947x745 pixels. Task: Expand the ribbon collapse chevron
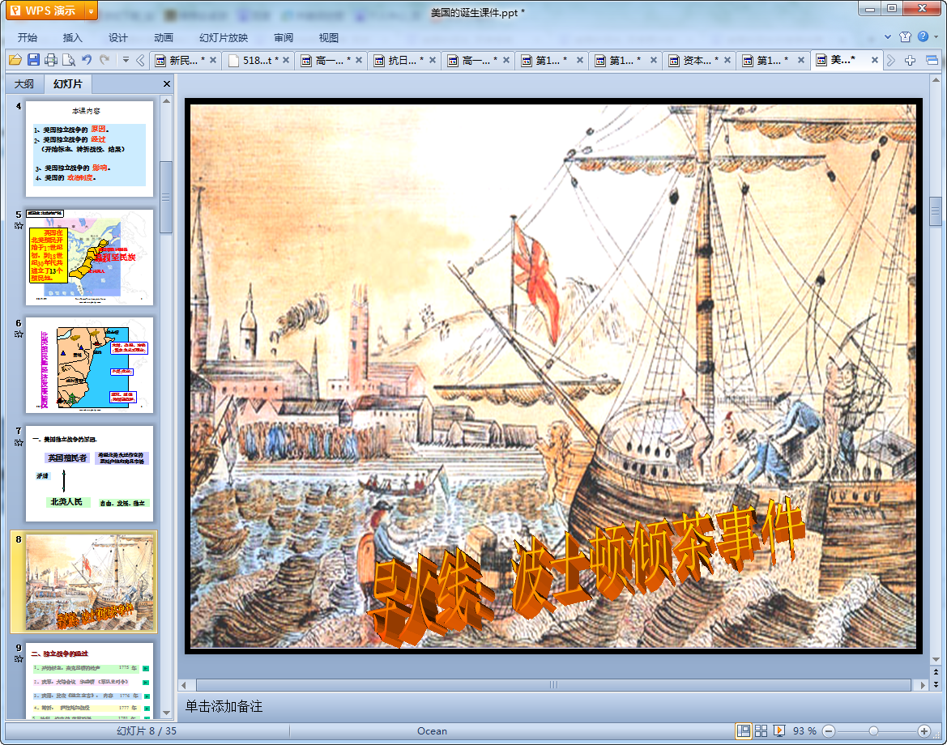pos(888,36)
